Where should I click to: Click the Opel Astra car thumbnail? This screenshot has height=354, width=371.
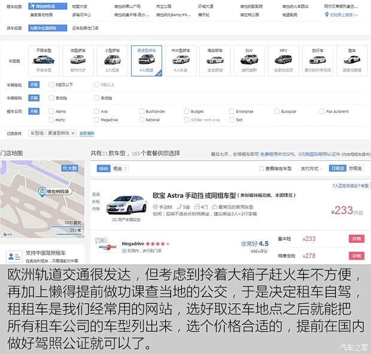click(x=127, y=205)
